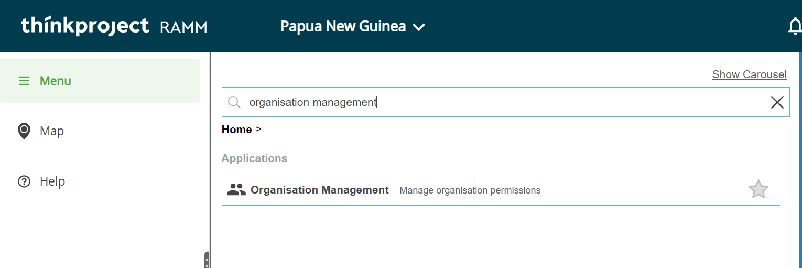Click the Organisation Management people icon
Image resolution: width=802 pixels, height=268 pixels.
click(236, 190)
